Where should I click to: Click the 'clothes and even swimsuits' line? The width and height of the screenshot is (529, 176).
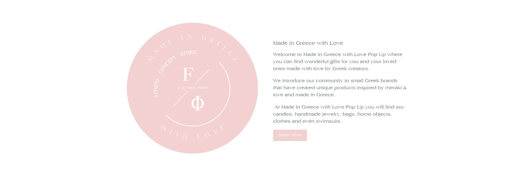tap(307, 121)
